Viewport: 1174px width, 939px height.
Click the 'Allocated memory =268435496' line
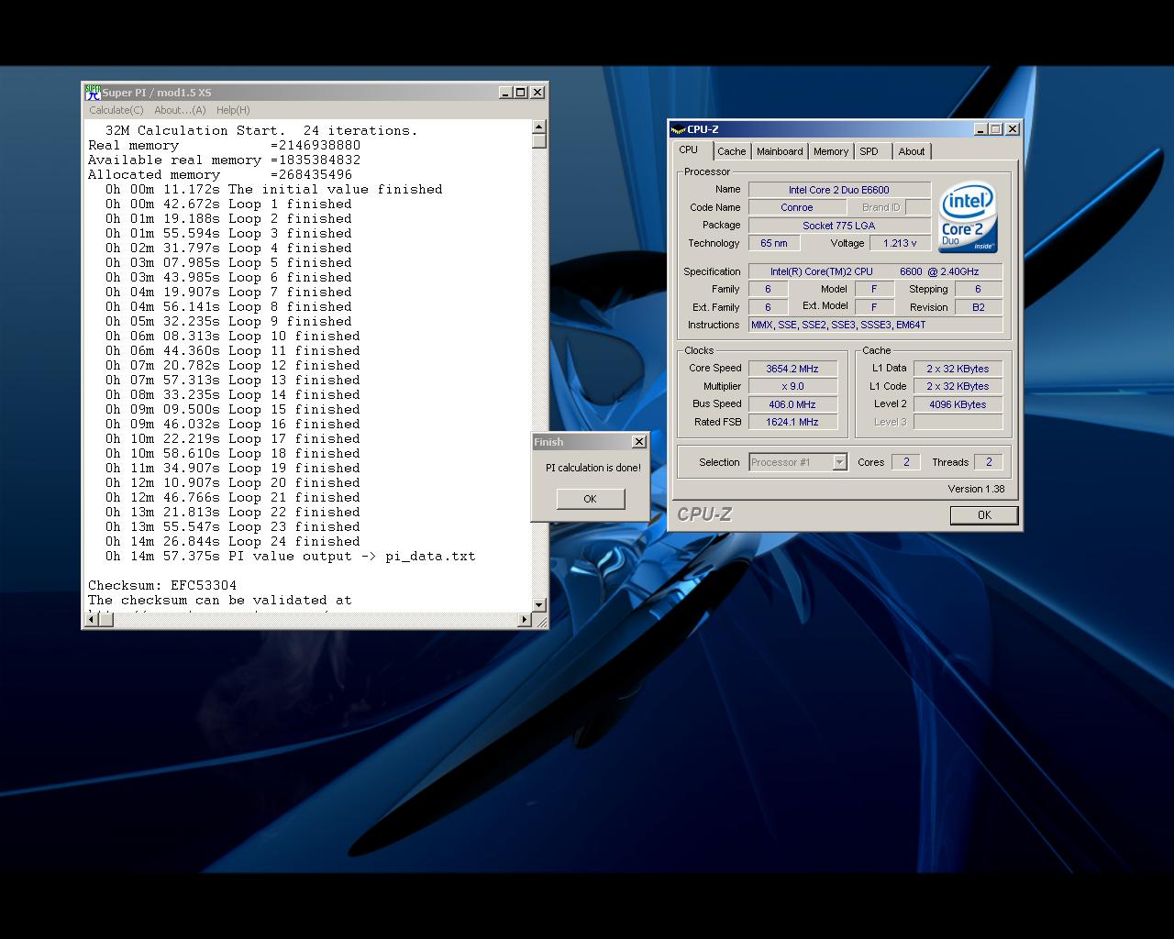pos(220,174)
